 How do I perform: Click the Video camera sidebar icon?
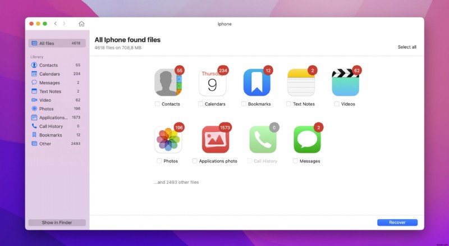(34, 100)
